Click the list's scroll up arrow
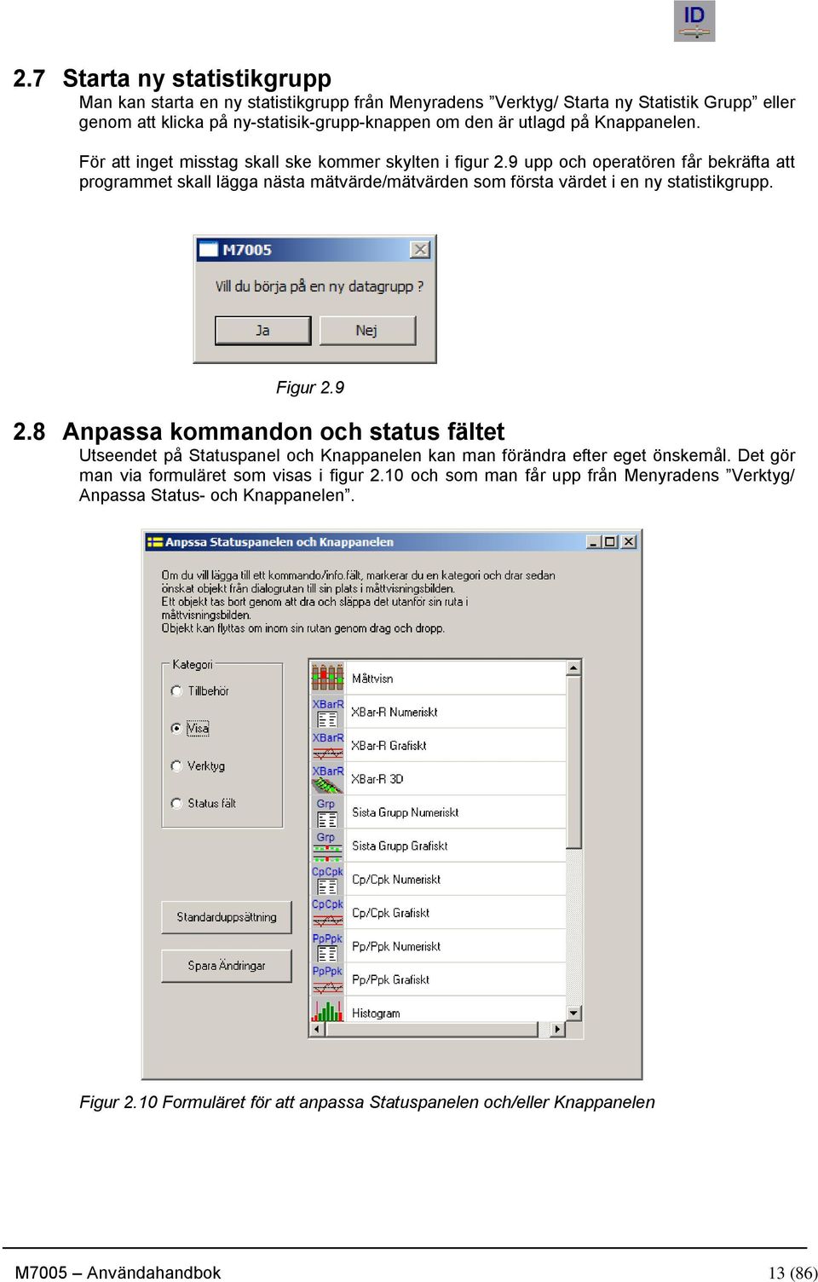 (574, 669)
